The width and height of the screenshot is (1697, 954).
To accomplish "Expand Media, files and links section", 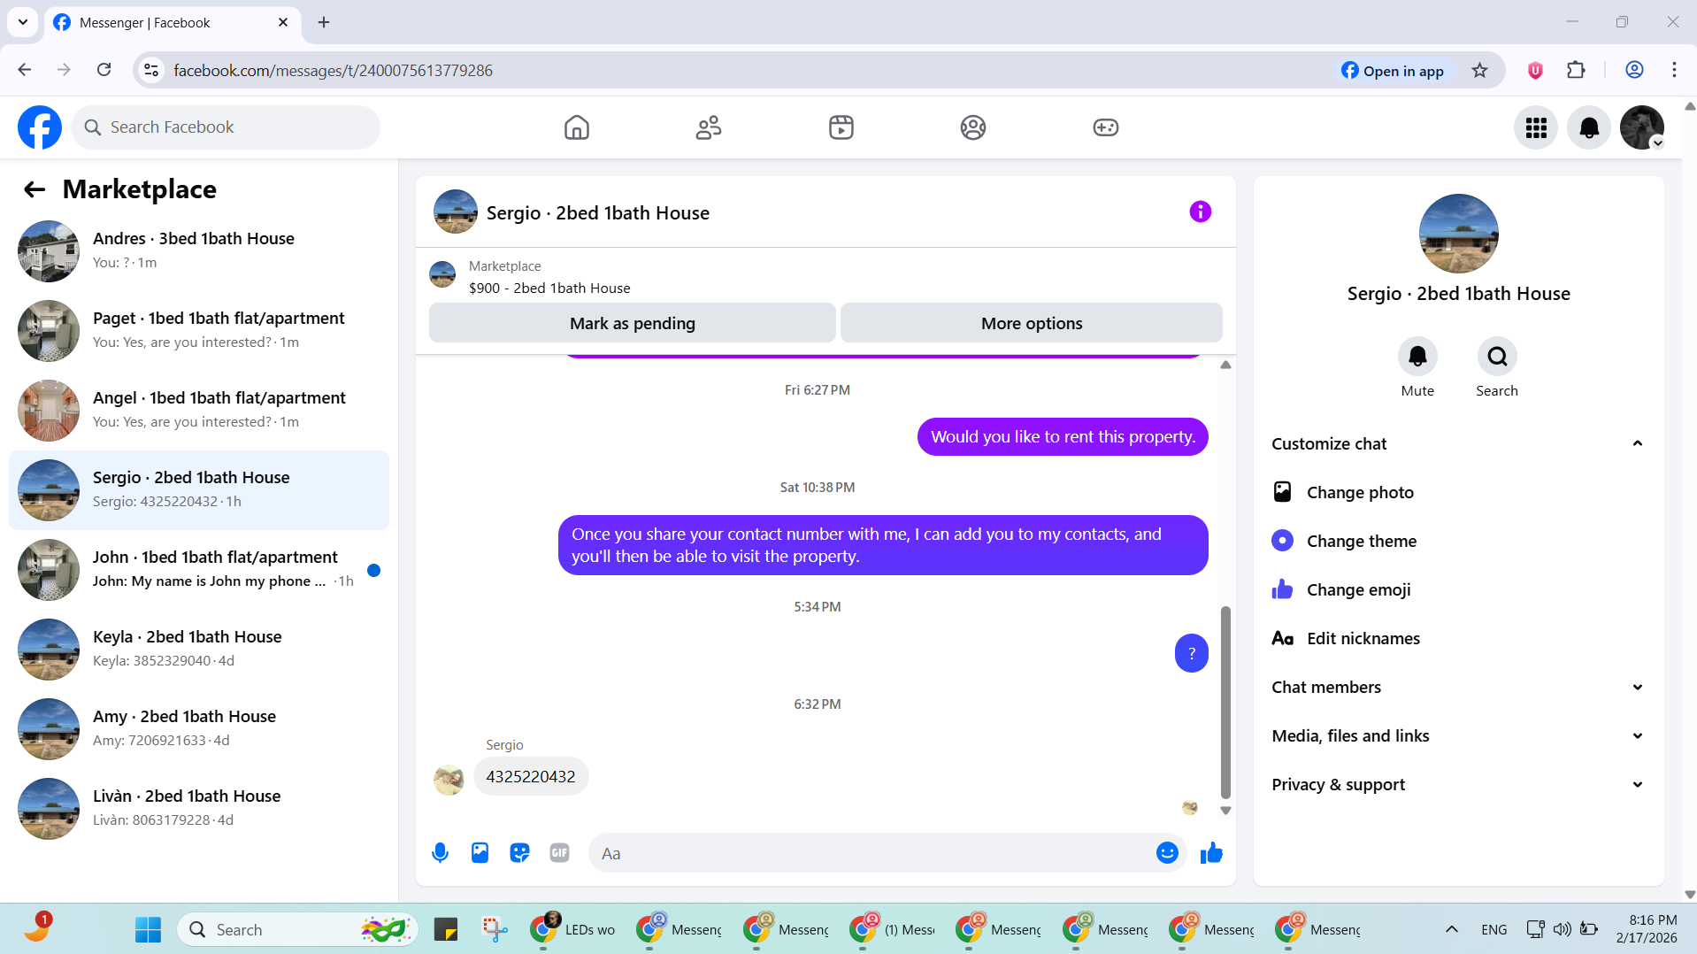I will click(1458, 735).
